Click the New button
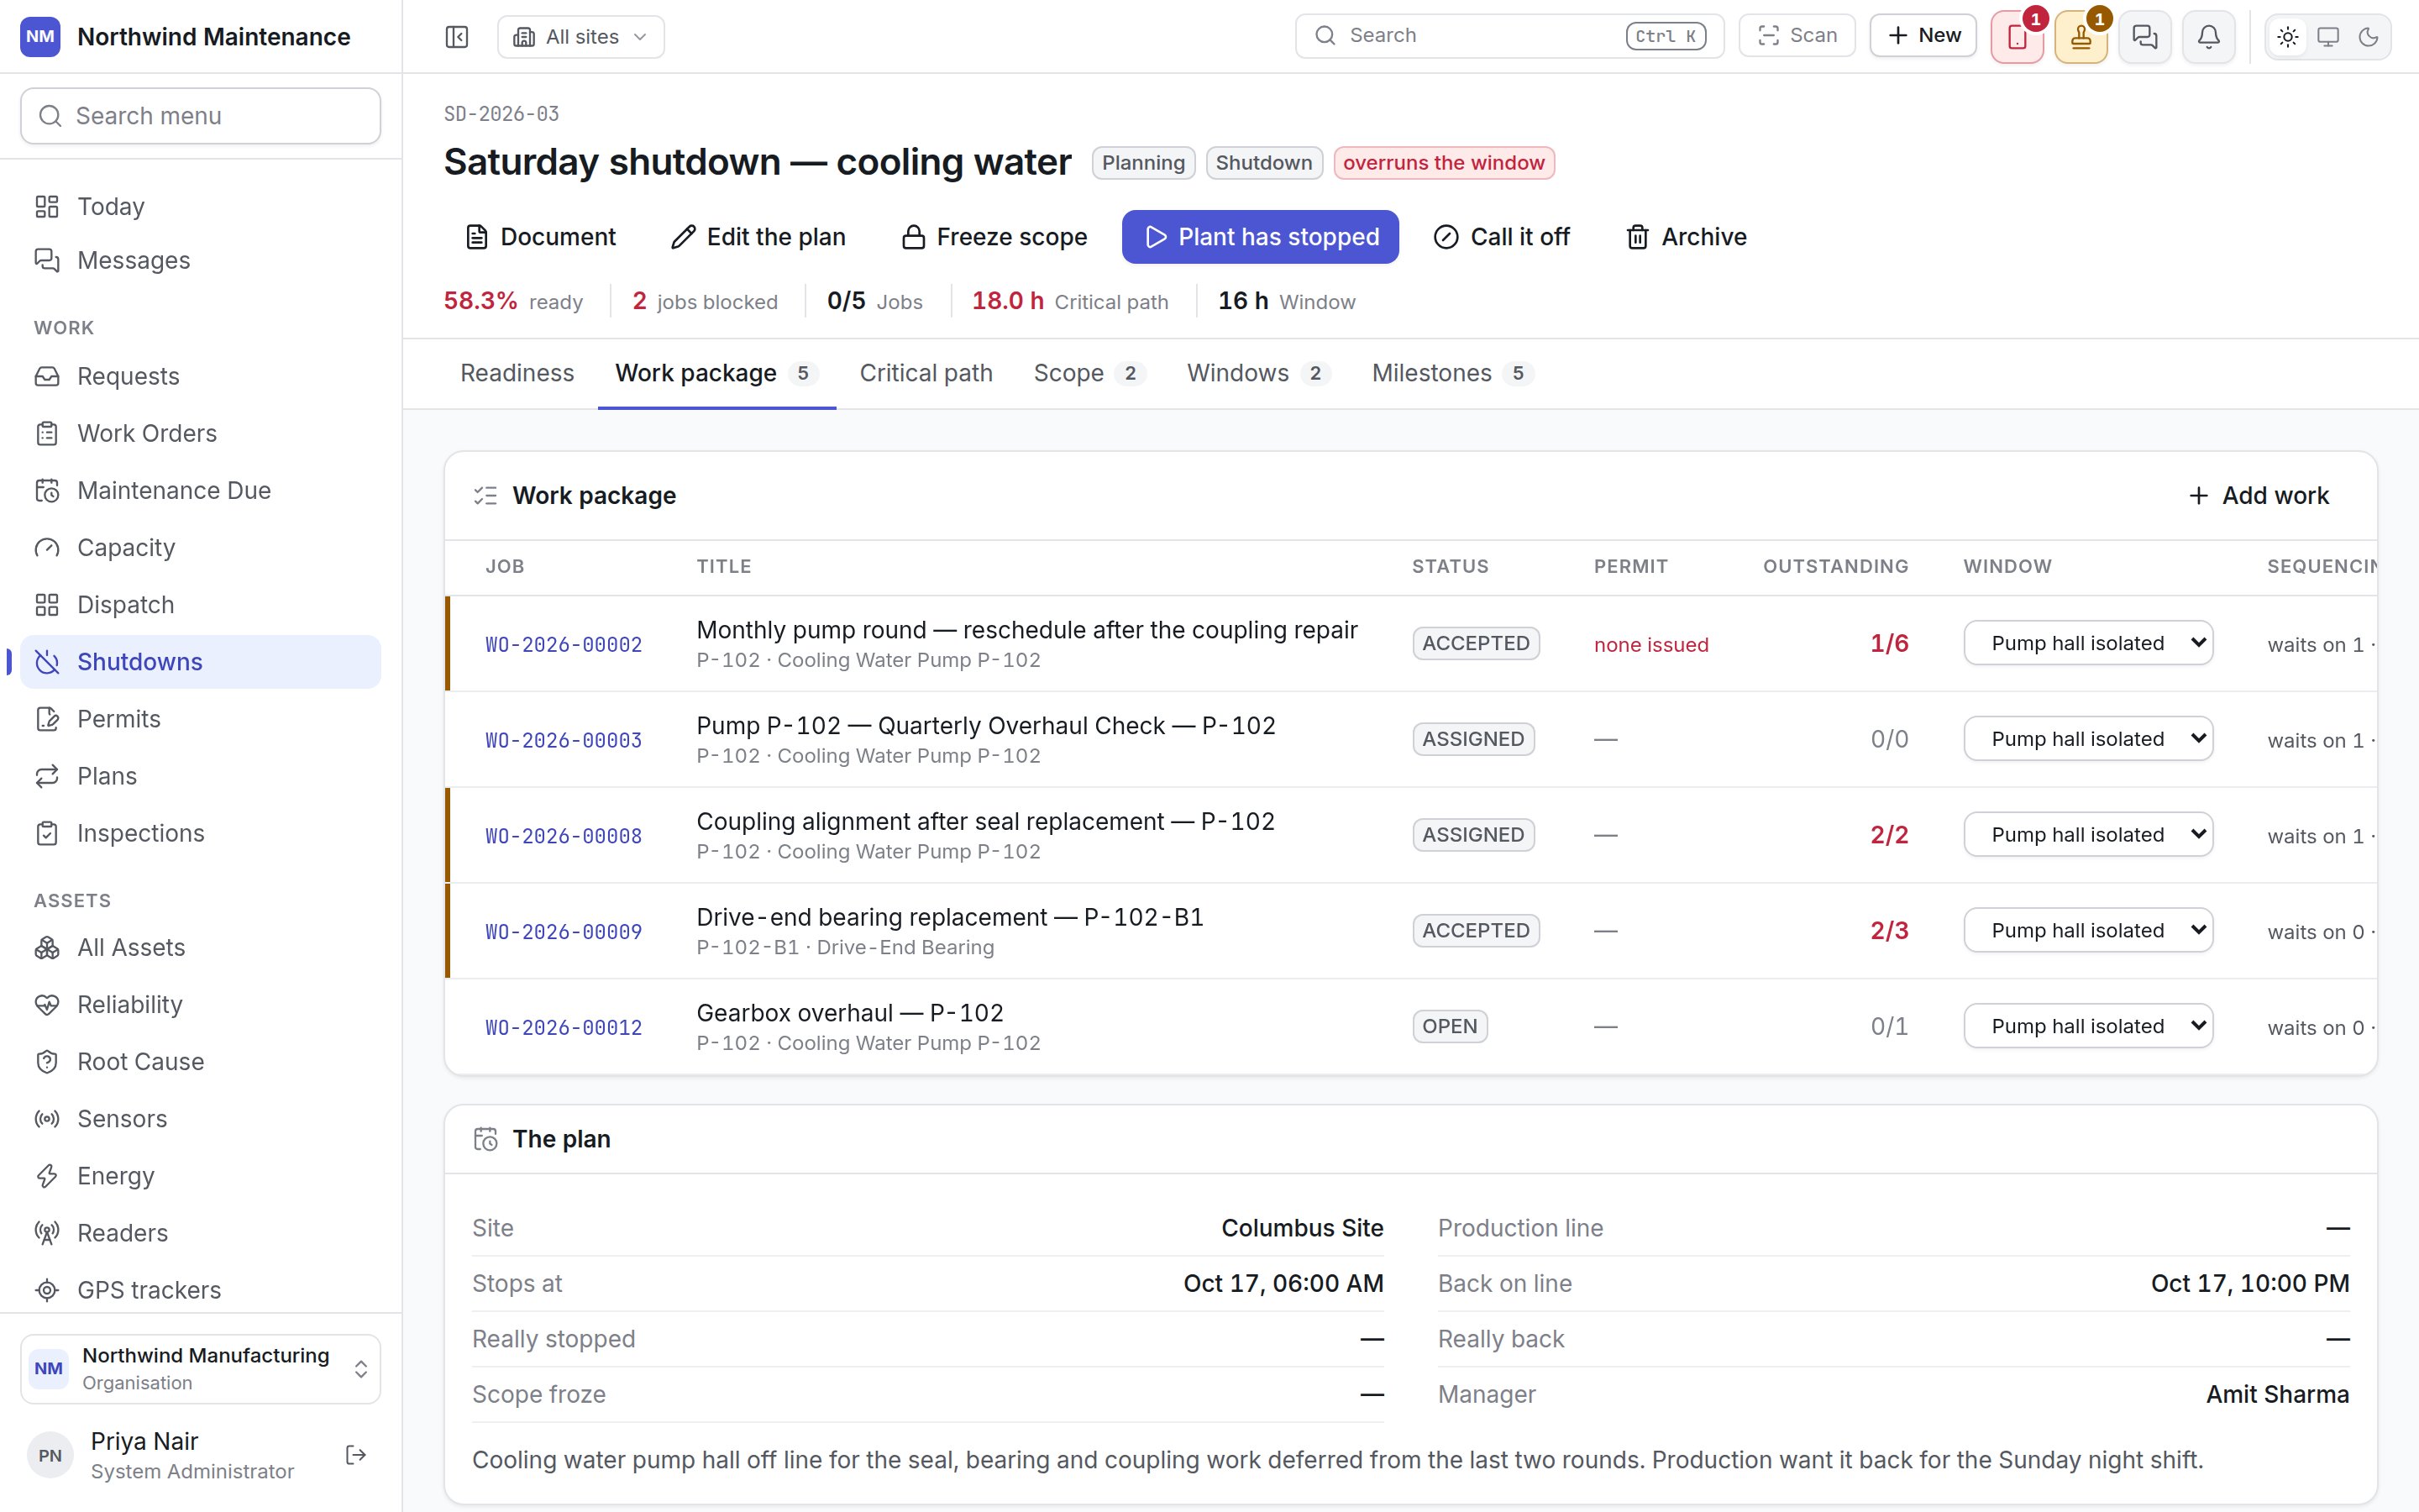2419x1512 pixels. (x=1923, y=36)
